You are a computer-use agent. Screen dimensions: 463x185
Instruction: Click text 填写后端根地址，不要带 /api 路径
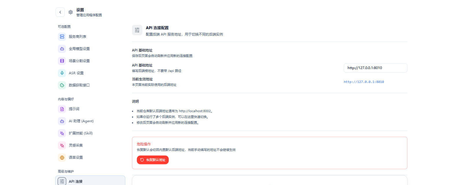(157, 71)
